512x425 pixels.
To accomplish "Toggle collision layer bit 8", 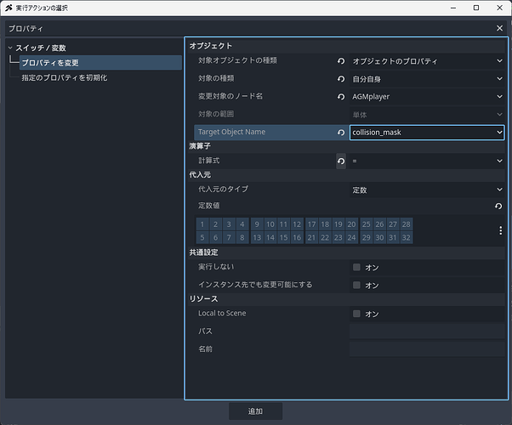I will [x=242, y=238].
